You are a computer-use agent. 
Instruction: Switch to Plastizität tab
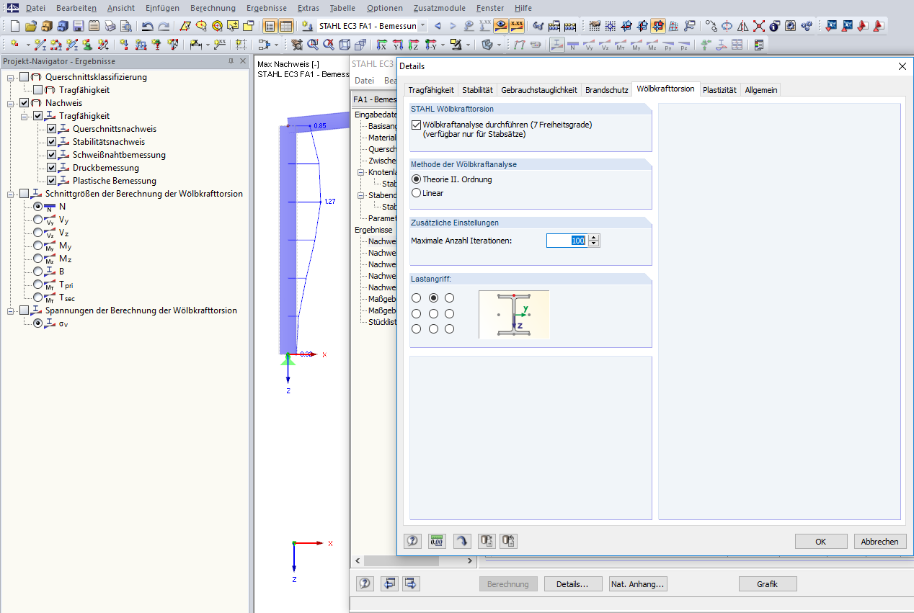(719, 90)
